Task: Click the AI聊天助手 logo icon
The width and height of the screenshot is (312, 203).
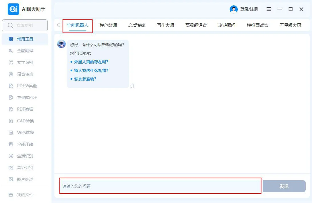Action: [13, 9]
